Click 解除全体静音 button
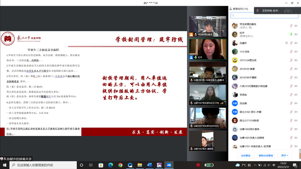This screenshot has height=169, width=301. click(x=266, y=155)
